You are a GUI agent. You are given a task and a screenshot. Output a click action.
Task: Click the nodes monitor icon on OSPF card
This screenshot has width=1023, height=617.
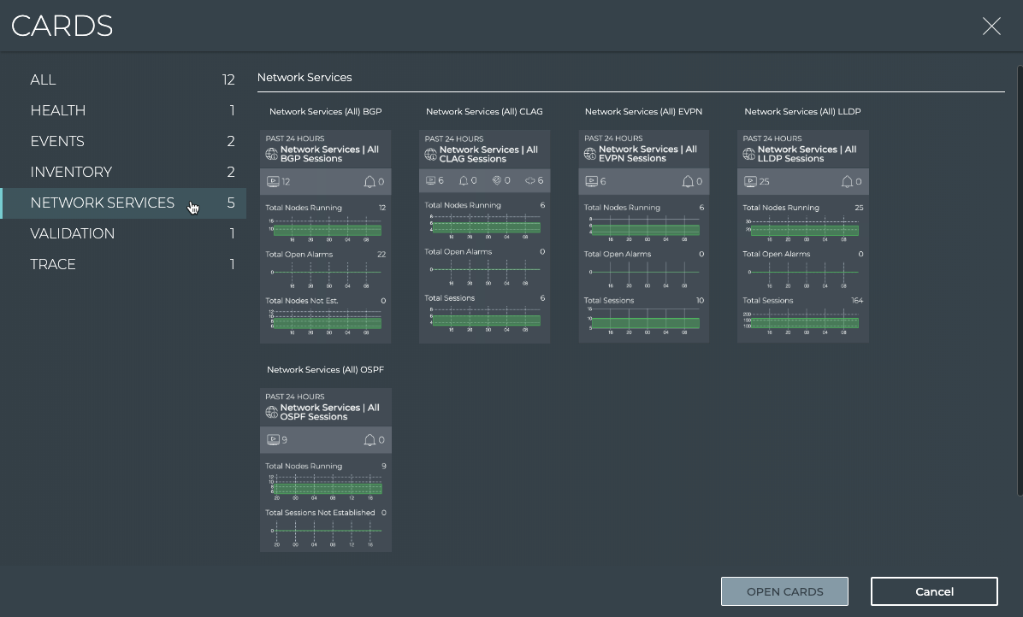click(273, 440)
